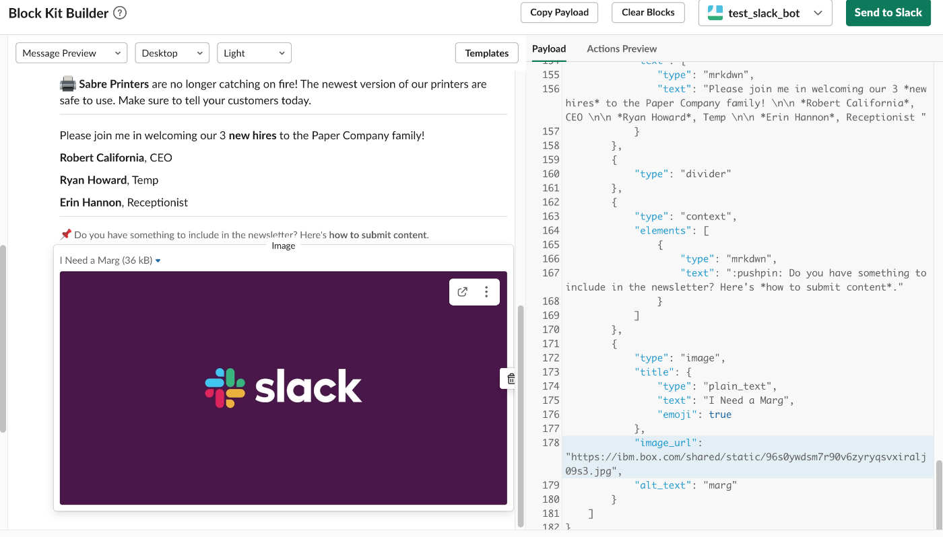The height and width of the screenshot is (537, 943).
Task: Click the Sabre Printers bold text
Action: pyautogui.click(x=114, y=84)
